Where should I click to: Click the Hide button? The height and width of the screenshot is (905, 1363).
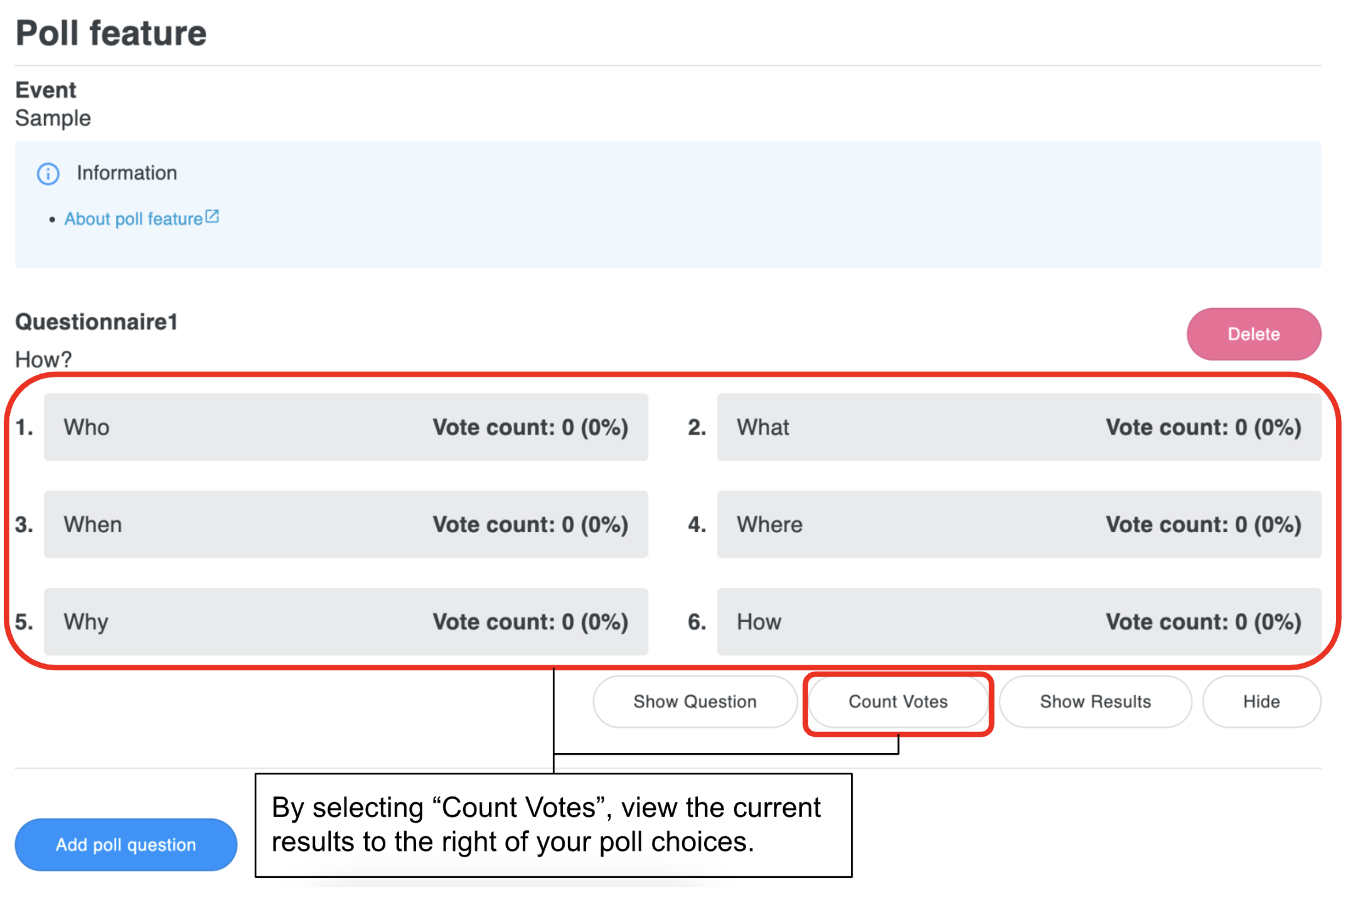pos(1261,702)
